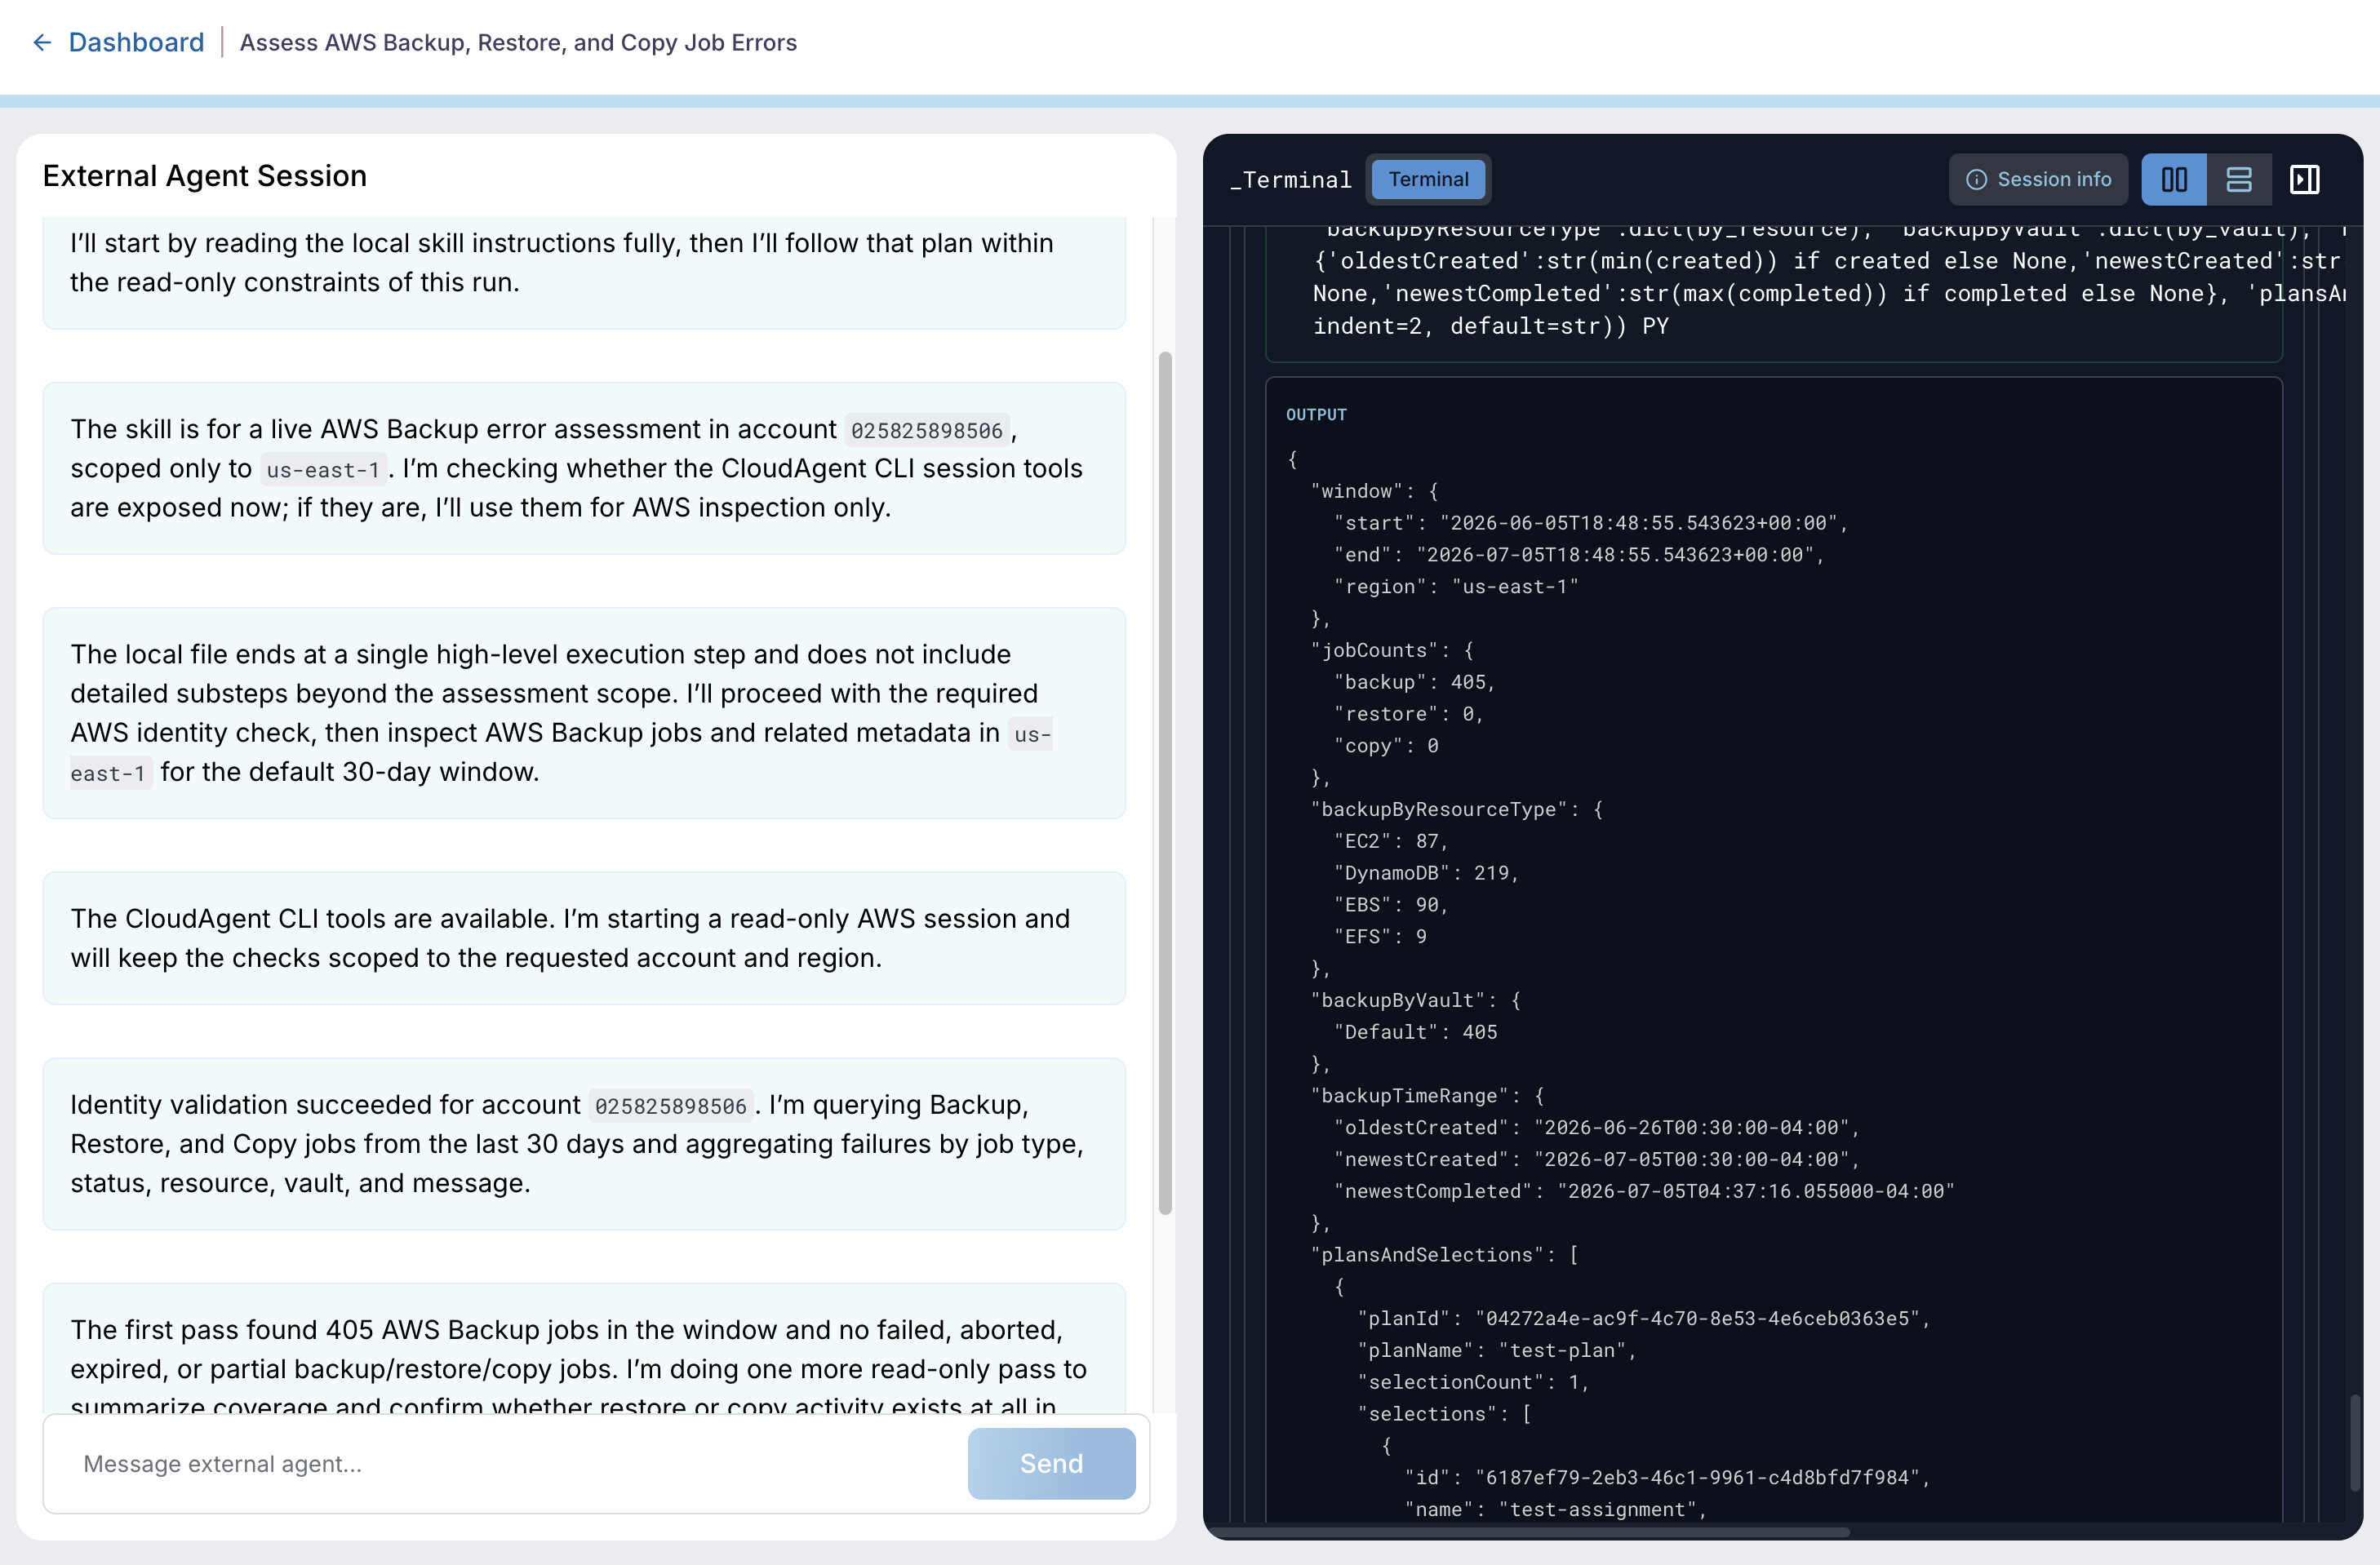
Task: Click the "planName": "test-plan" line
Action: pos(1496,1350)
